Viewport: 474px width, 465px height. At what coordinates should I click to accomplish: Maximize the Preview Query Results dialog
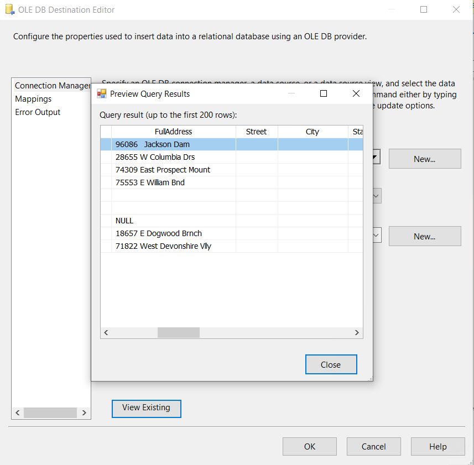[x=324, y=93]
